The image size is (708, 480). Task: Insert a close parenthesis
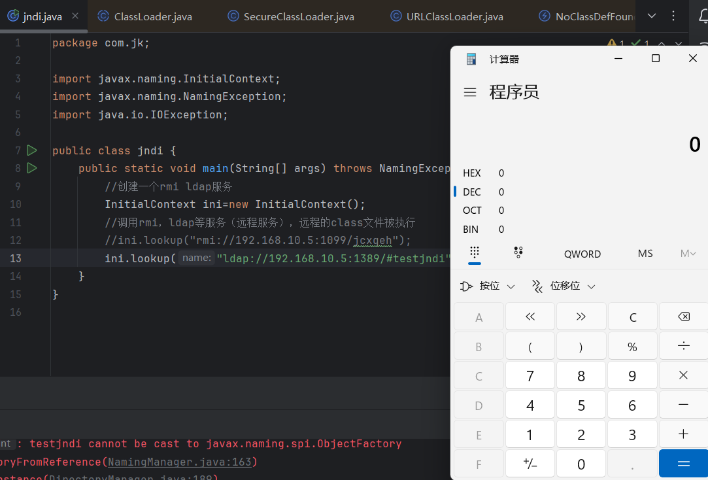coord(581,347)
